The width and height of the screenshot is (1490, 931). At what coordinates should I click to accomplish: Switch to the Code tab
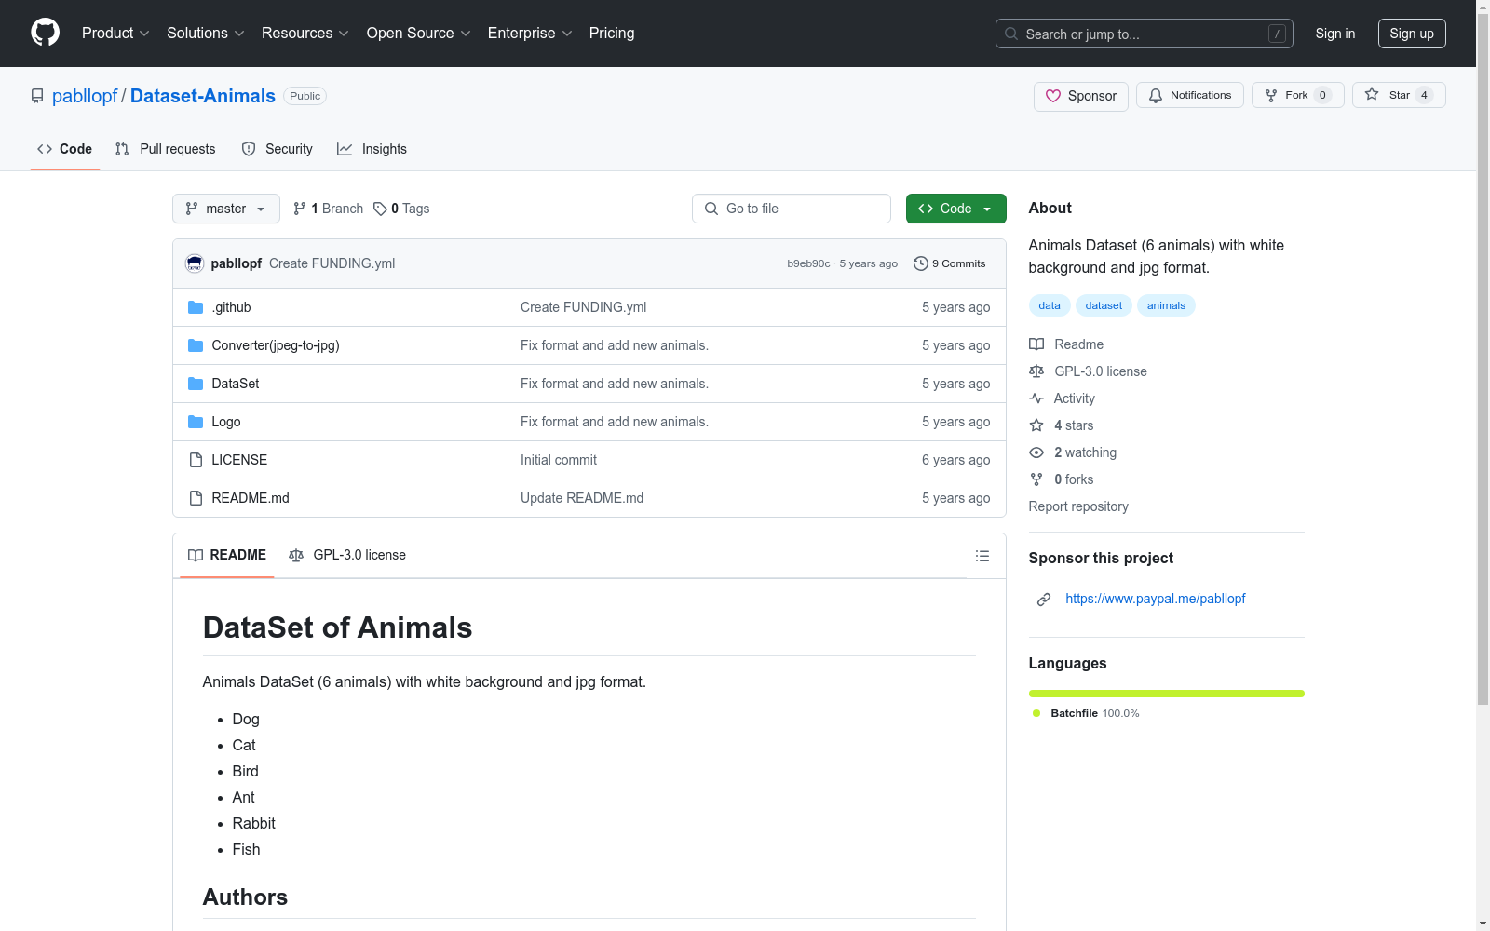click(x=65, y=149)
